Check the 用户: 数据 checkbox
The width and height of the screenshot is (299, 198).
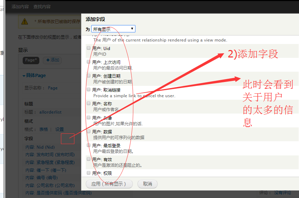tap(89, 131)
